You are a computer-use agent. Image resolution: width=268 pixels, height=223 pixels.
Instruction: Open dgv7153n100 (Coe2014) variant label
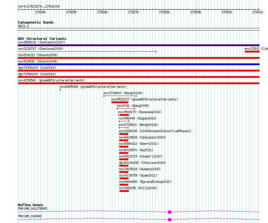click(37, 68)
